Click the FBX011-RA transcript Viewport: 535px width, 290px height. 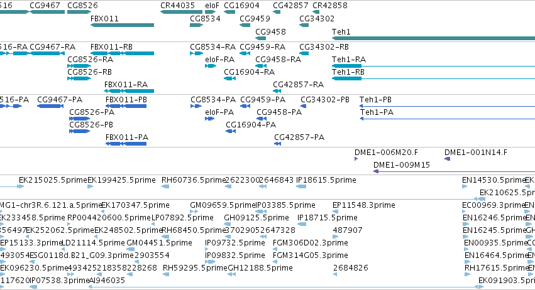[129, 91]
